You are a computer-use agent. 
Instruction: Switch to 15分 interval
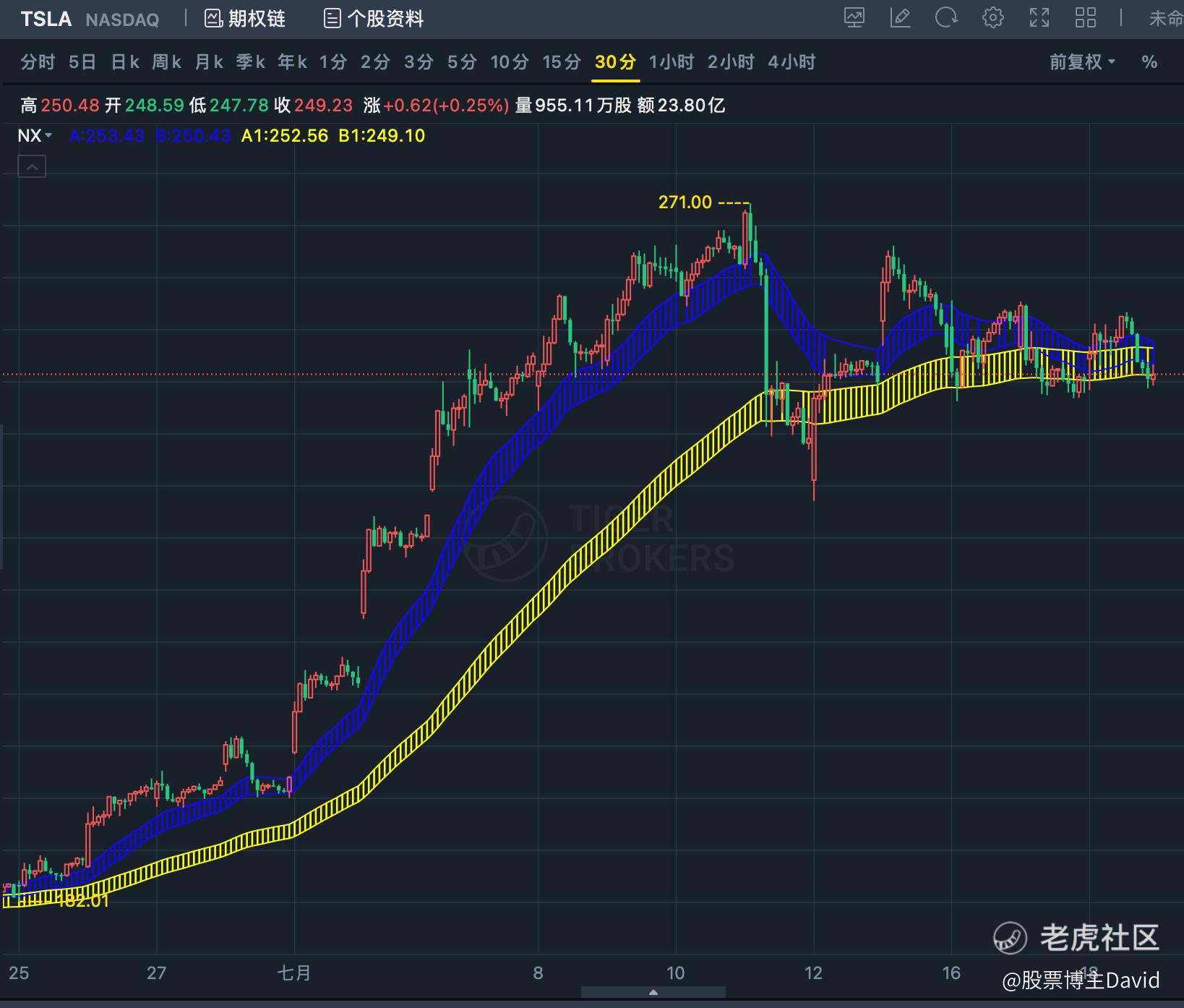click(562, 62)
